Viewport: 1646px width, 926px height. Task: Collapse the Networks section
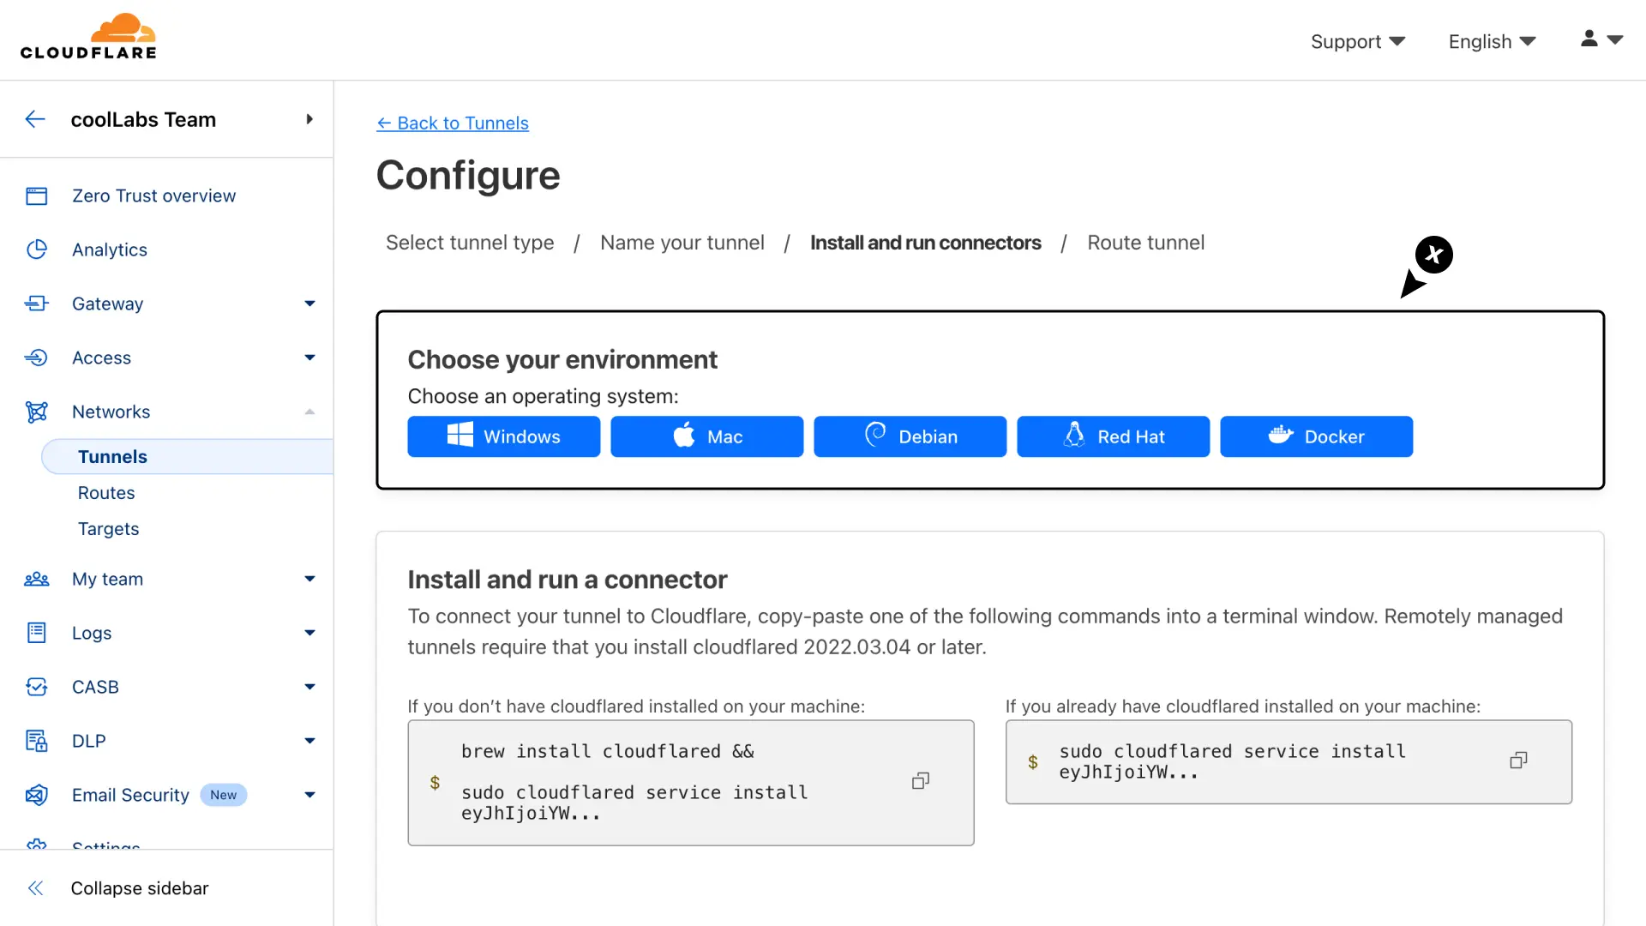coord(309,412)
